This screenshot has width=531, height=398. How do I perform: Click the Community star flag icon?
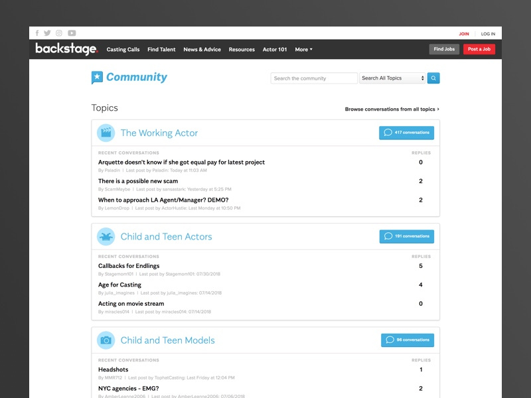click(97, 78)
